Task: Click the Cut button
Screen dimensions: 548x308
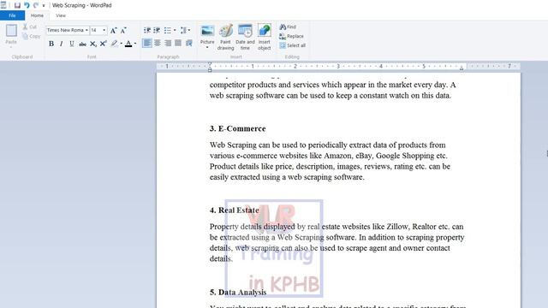Action: 30,27
